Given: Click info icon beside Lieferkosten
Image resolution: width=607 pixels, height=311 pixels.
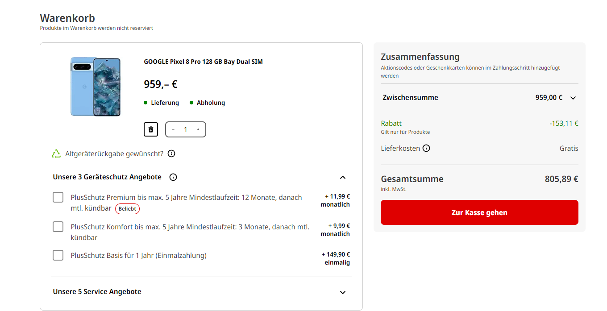Looking at the screenshot, I should point(426,148).
